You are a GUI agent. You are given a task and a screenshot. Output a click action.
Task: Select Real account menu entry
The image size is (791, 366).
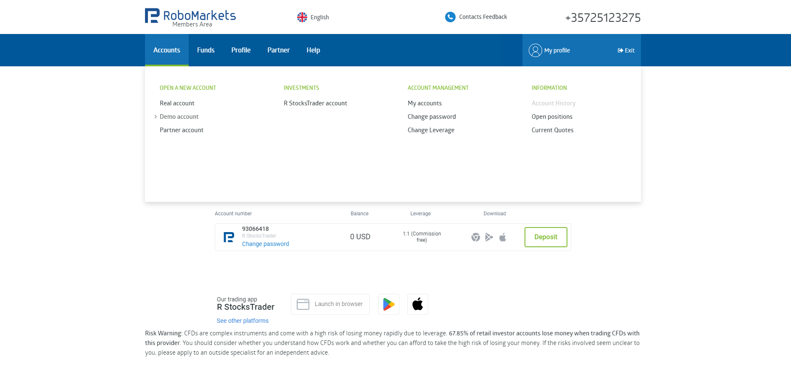pyautogui.click(x=177, y=103)
